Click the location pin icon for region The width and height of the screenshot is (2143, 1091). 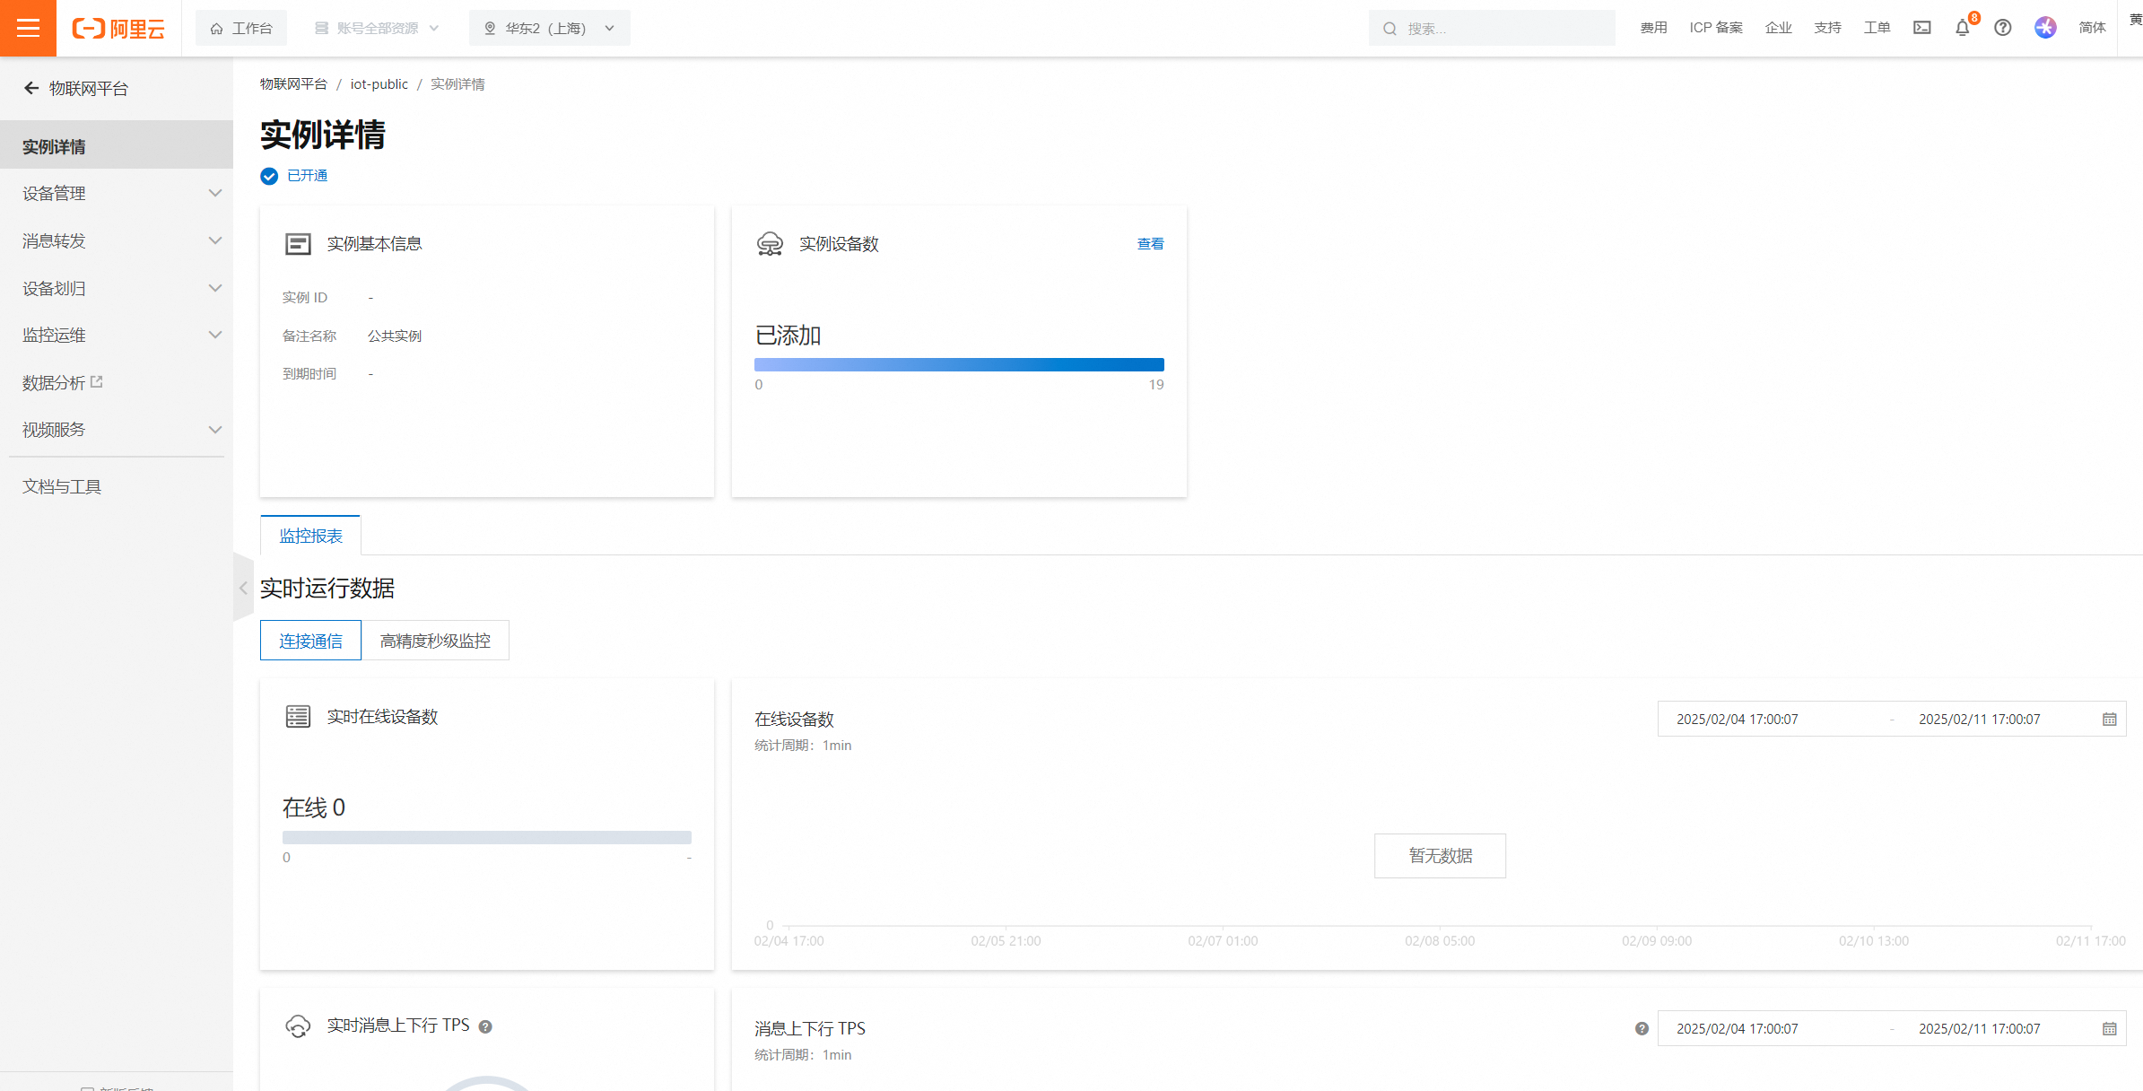click(490, 28)
